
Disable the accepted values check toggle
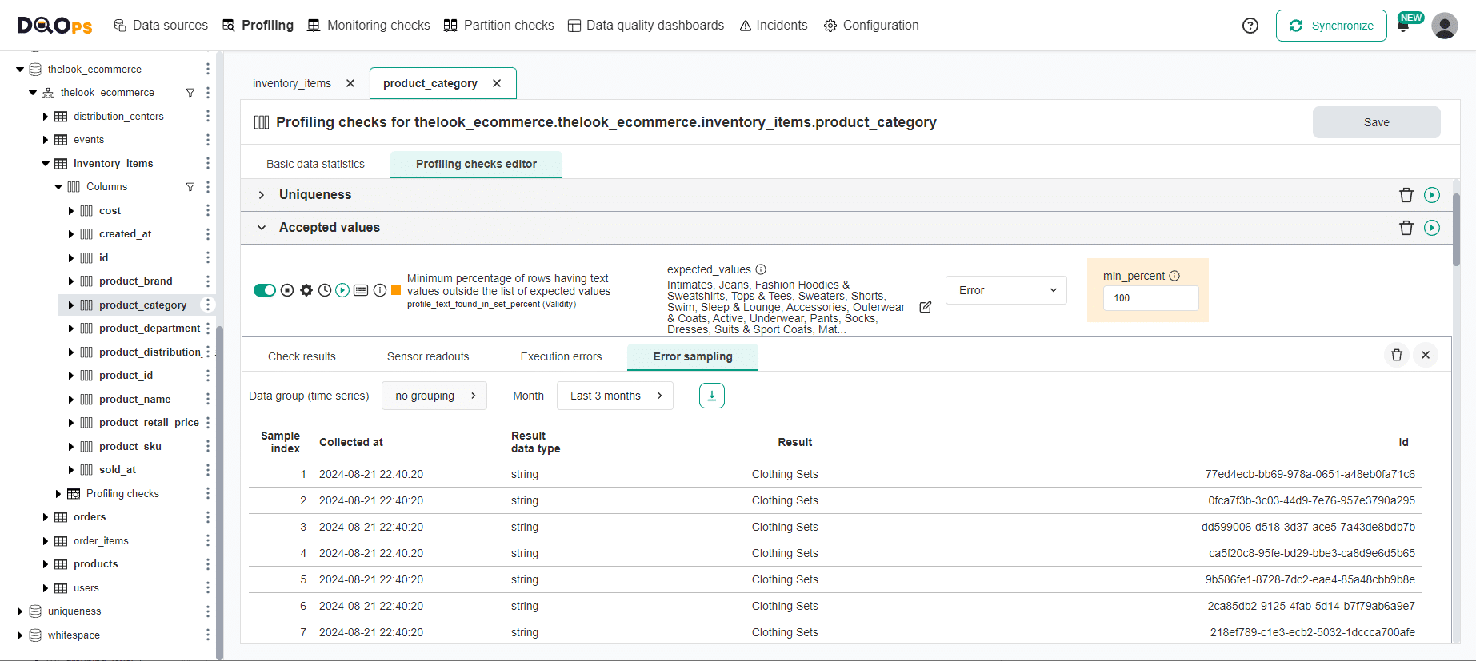point(265,290)
